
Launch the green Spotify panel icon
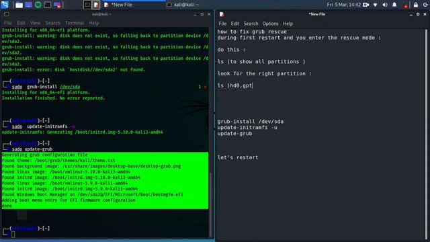click(x=38, y=5)
